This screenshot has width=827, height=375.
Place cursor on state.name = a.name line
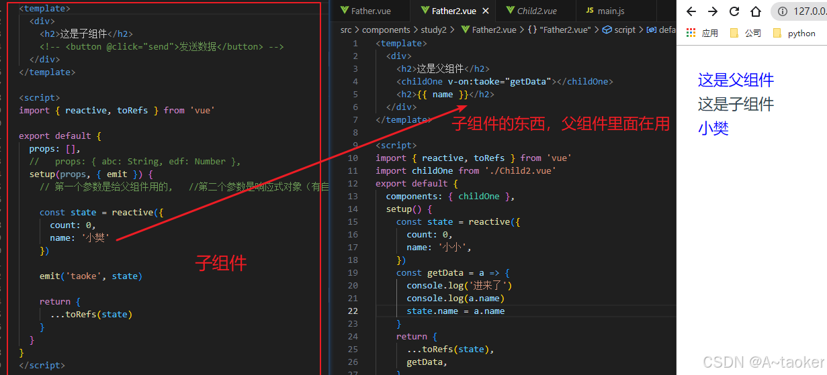455,311
